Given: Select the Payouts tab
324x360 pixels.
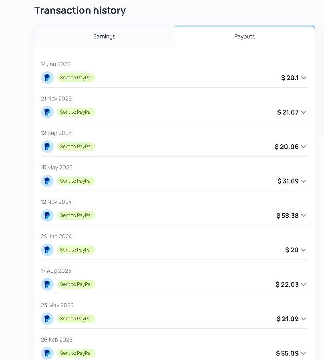Looking at the screenshot, I should pos(245,36).
